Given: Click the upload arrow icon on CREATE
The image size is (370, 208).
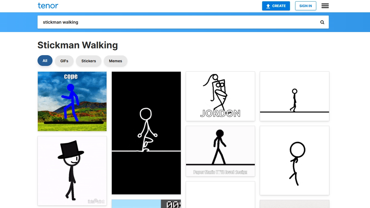Looking at the screenshot, I should point(268,6).
